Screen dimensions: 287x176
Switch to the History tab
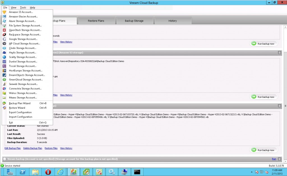point(173,21)
